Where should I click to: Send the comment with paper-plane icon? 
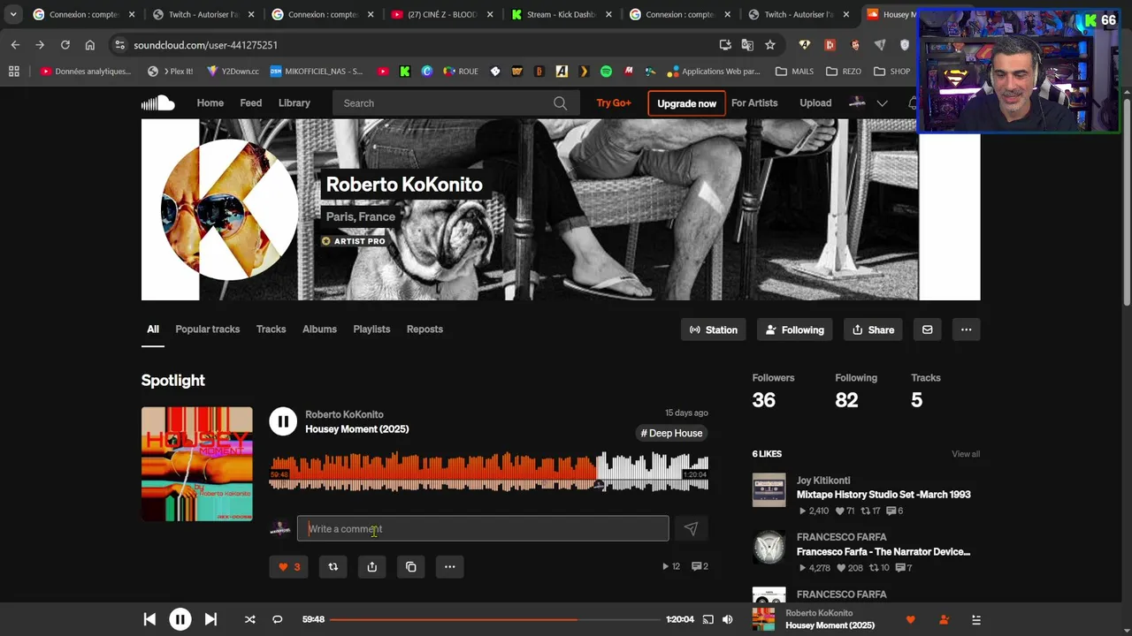pos(691,529)
